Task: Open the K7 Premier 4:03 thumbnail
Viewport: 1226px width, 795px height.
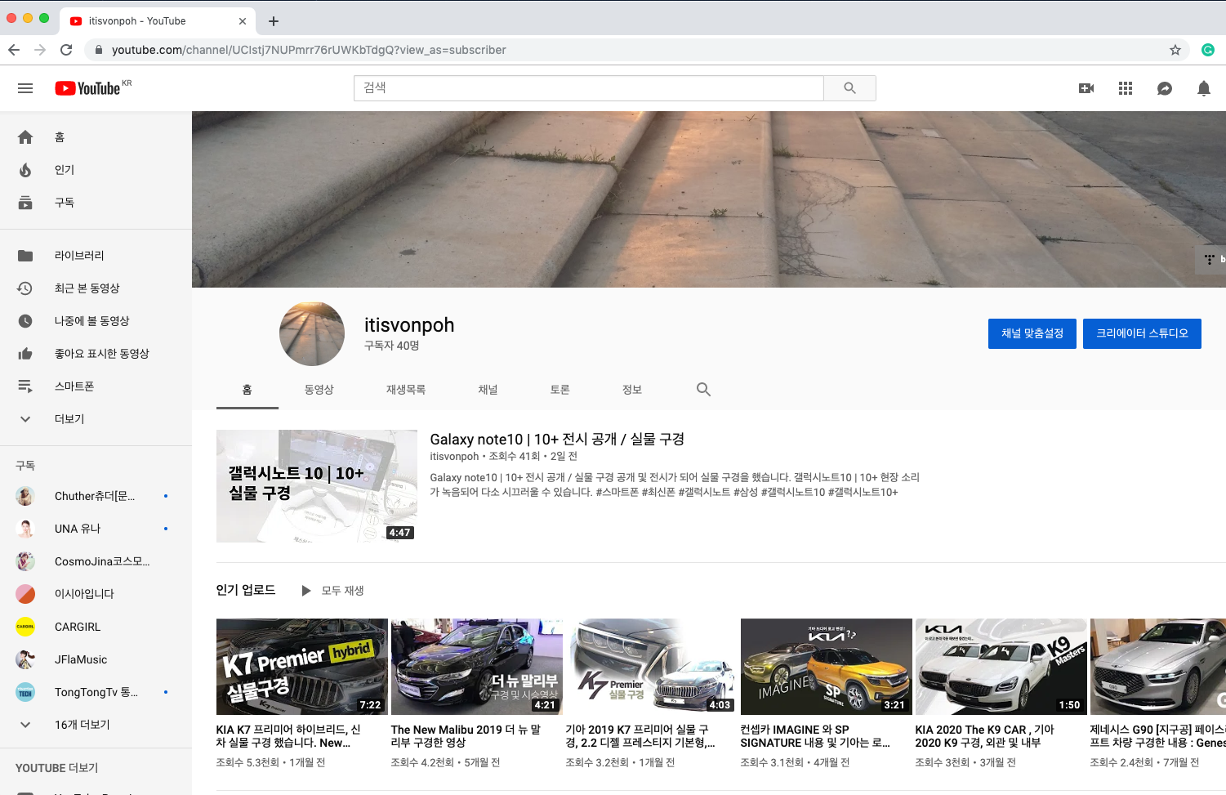Action: 652,667
